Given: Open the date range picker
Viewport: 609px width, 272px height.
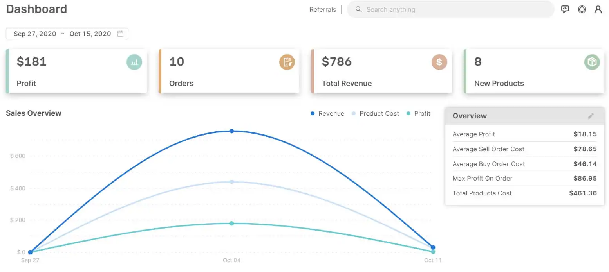Looking at the screenshot, I should [x=67, y=34].
